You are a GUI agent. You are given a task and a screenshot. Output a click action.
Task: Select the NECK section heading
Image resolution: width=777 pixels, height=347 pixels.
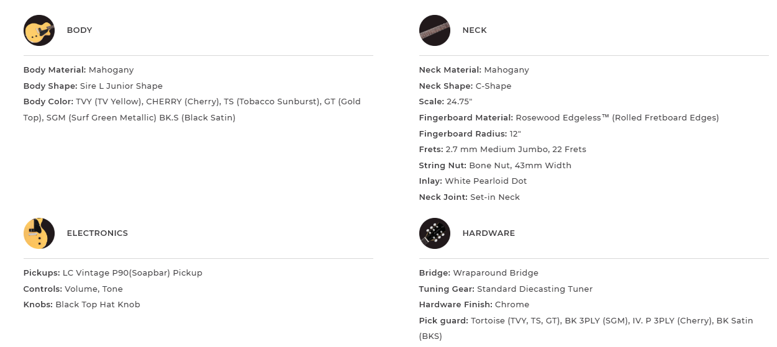click(475, 30)
